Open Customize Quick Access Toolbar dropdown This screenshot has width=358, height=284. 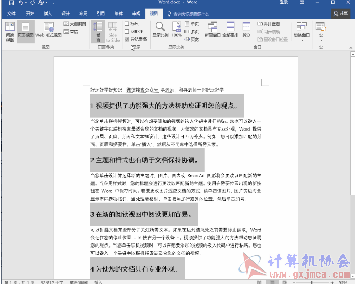[x=53, y=3]
